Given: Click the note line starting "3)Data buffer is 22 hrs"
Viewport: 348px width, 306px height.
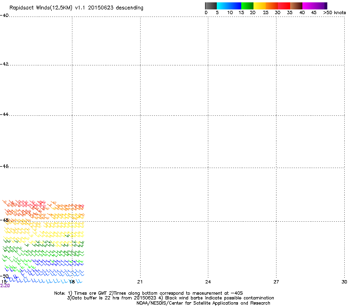Looking at the screenshot, I should point(170,298).
